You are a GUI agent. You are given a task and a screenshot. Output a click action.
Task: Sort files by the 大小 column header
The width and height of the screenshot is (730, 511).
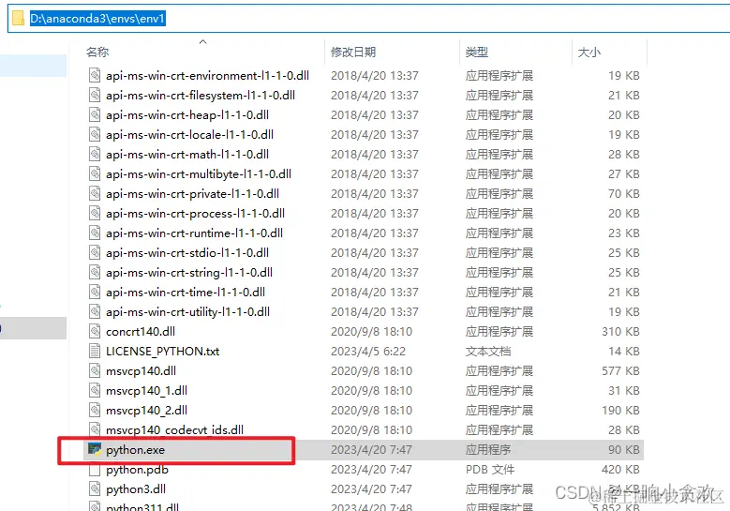588,53
